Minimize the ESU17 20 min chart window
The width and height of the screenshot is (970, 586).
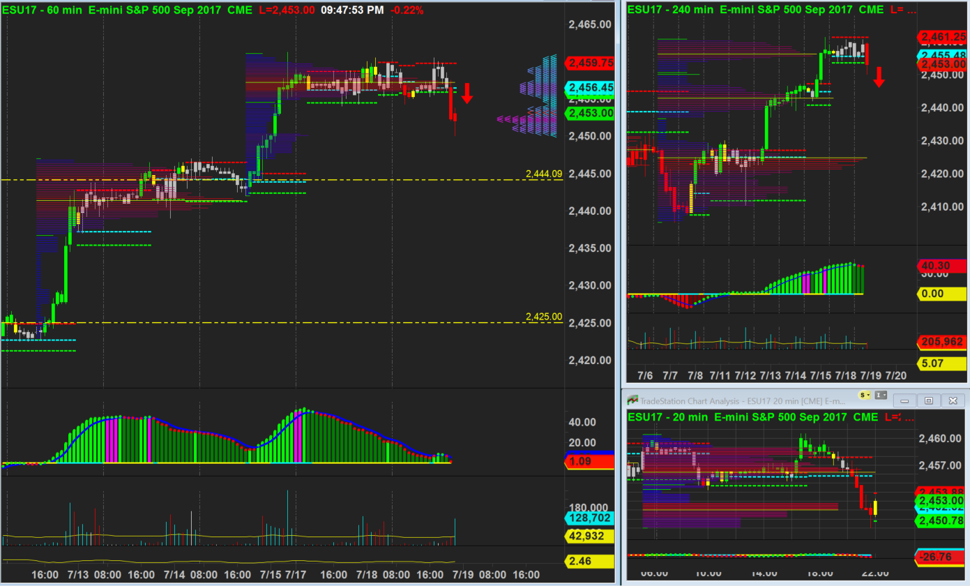(x=904, y=400)
